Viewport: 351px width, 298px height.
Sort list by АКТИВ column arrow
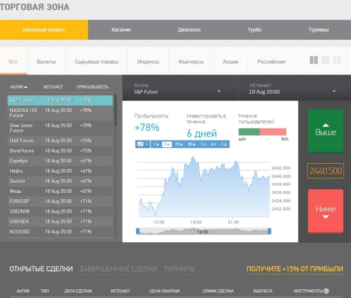click(x=26, y=87)
